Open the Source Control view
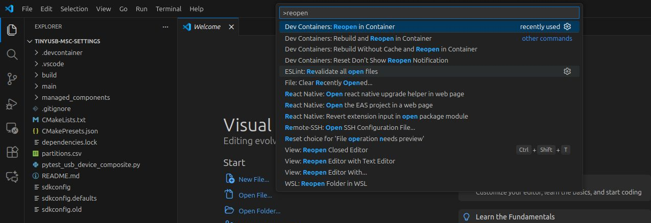Image resolution: width=651 pixels, height=223 pixels. point(12,79)
